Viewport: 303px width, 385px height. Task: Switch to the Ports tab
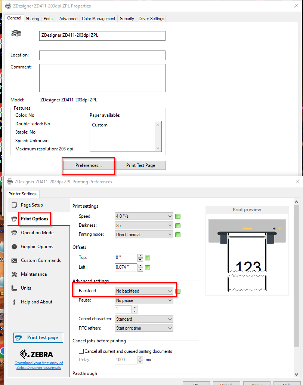pos(48,18)
